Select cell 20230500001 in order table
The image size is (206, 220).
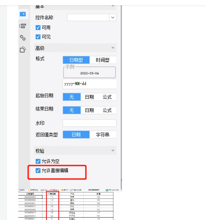(30, 203)
